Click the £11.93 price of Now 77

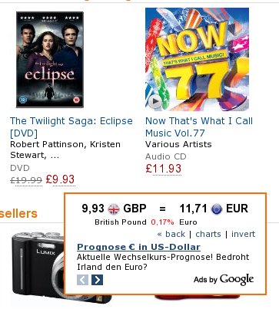(164, 169)
